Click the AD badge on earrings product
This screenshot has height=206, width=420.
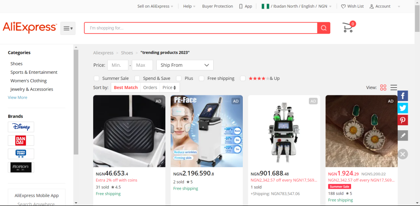pyautogui.click(x=390, y=101)
